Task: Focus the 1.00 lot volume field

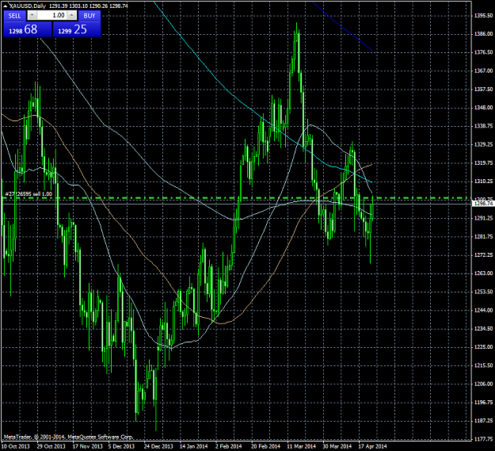Action: [52, 15]
